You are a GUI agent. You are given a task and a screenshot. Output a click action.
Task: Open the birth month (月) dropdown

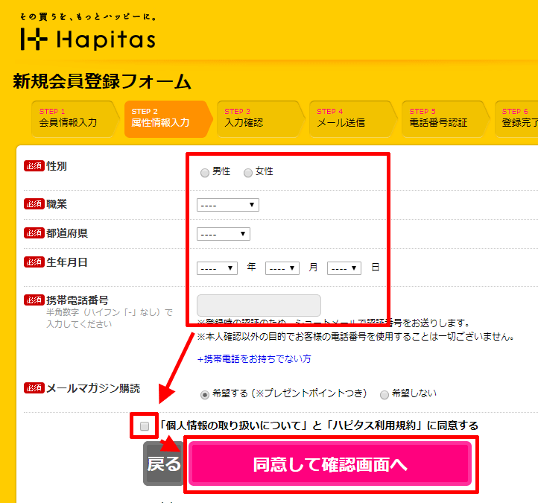point(282,268)
